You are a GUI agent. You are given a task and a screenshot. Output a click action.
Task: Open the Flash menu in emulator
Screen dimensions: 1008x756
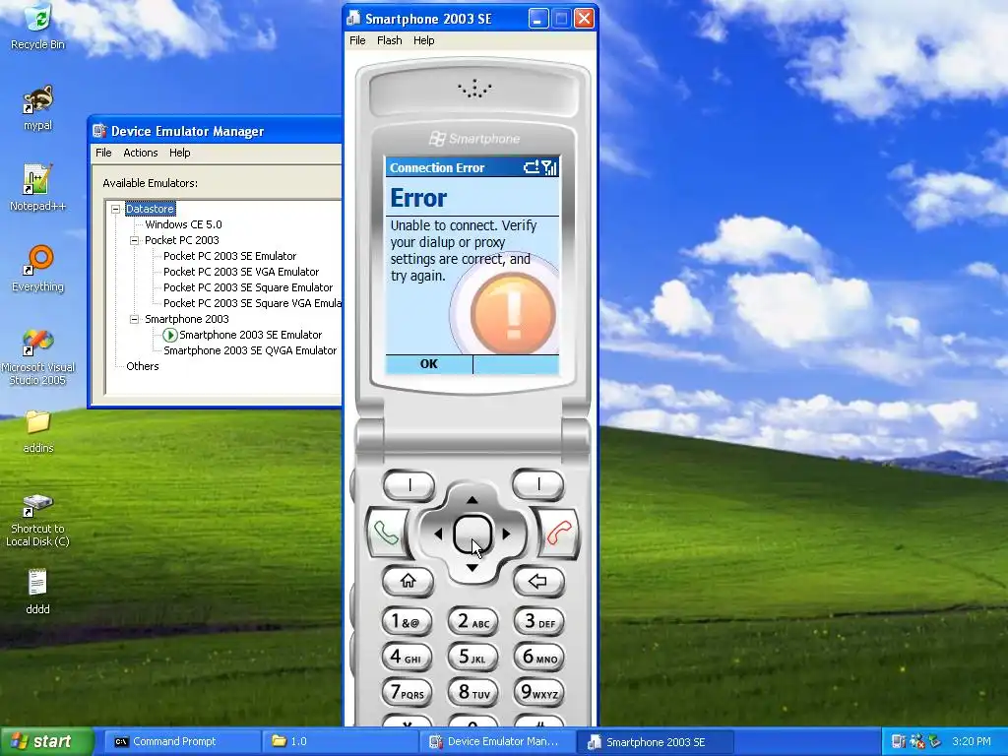point(390,40)
